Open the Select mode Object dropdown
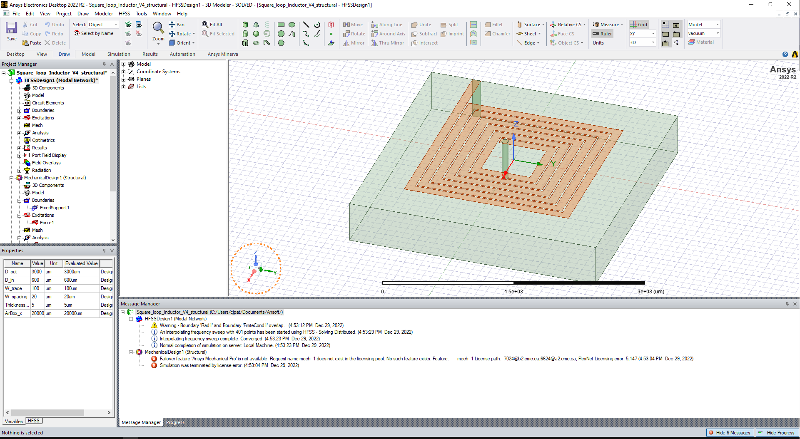This screenshot has height=439, width=800. pyautogui.click(x=103, y=25)
